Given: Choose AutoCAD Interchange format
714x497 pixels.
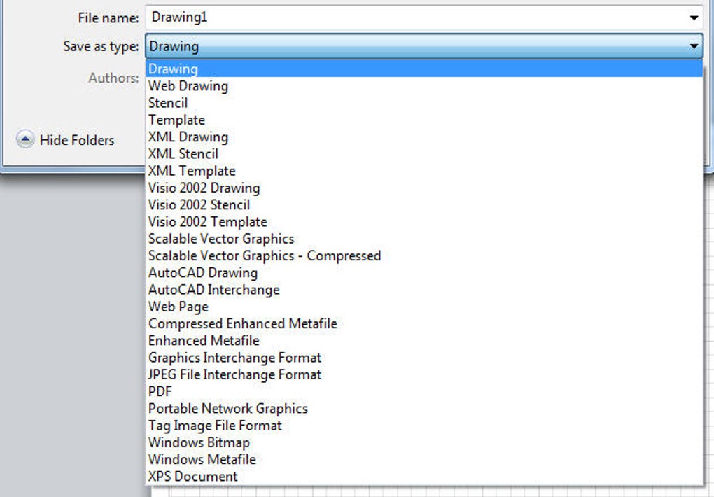Looking at the screenshot, I should pos(424,289).
